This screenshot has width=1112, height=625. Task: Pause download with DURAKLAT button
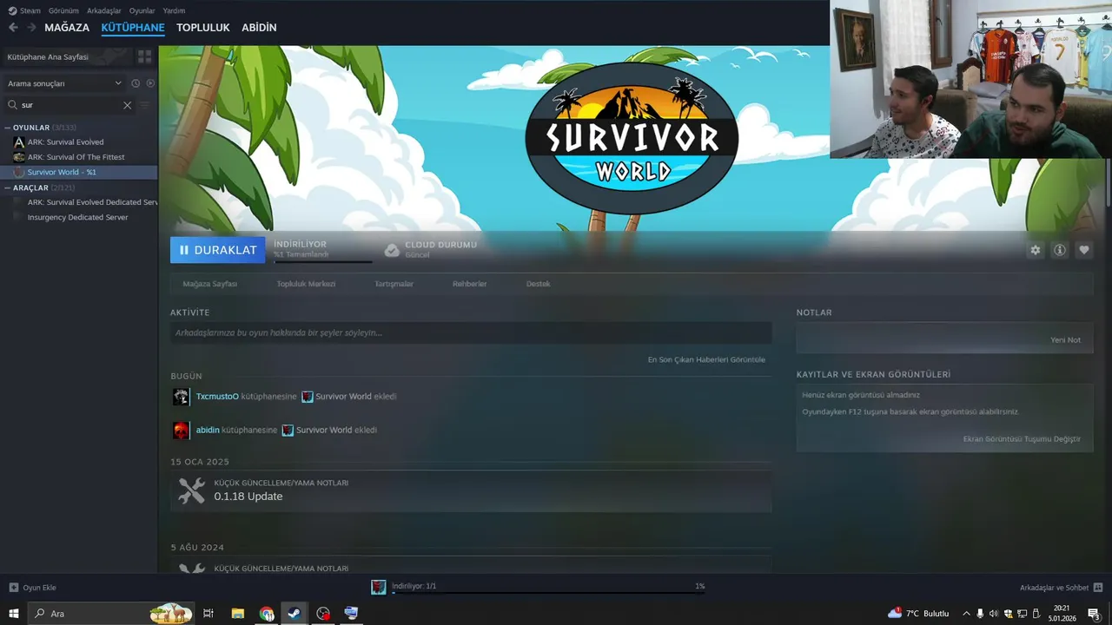[x=218, y=250]
